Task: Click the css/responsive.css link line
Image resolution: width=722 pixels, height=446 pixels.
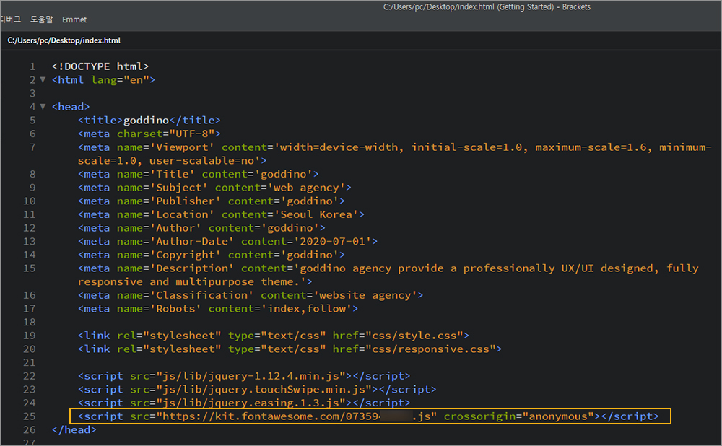Action: (290, 349)
